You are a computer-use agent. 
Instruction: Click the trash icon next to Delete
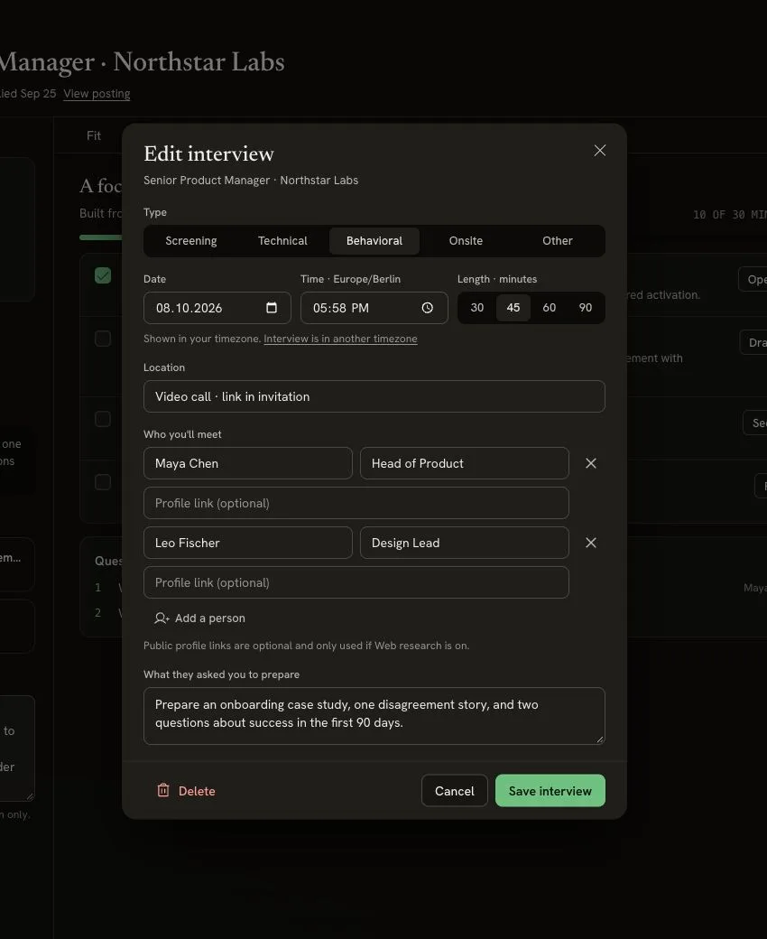163,791
